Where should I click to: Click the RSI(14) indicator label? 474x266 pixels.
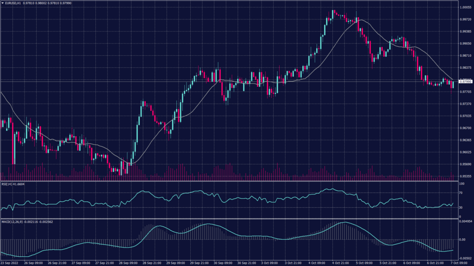coord(6,184)
